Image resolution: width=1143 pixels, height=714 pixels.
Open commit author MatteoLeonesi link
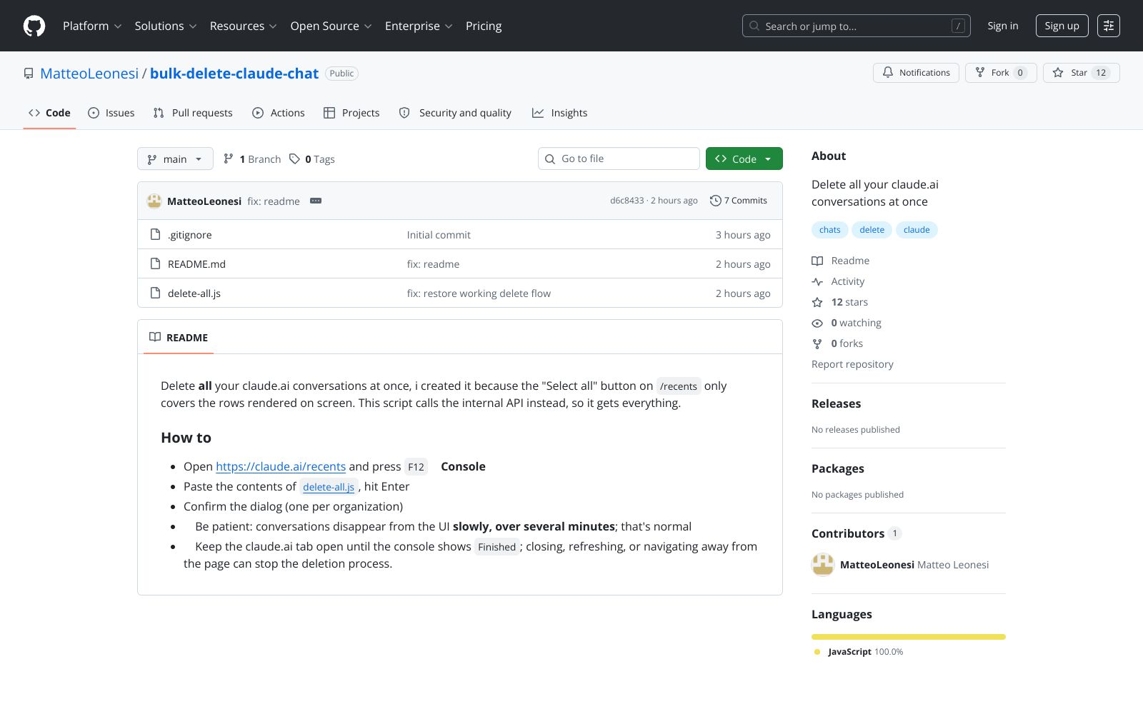pos(204,201)
